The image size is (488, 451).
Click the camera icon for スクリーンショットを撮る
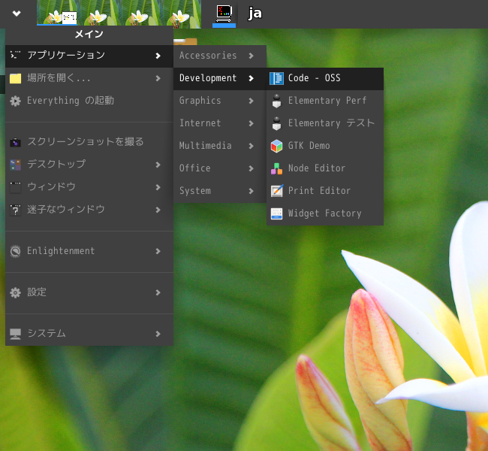click(15, 142)
